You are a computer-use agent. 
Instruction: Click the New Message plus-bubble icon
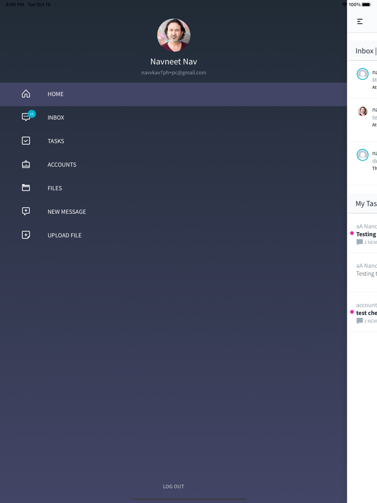coord(26,211)
